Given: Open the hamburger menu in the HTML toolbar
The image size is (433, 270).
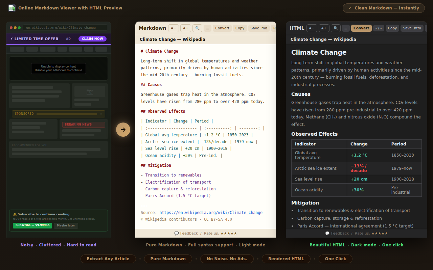Looking at the screenshot, I should [345, 28].
